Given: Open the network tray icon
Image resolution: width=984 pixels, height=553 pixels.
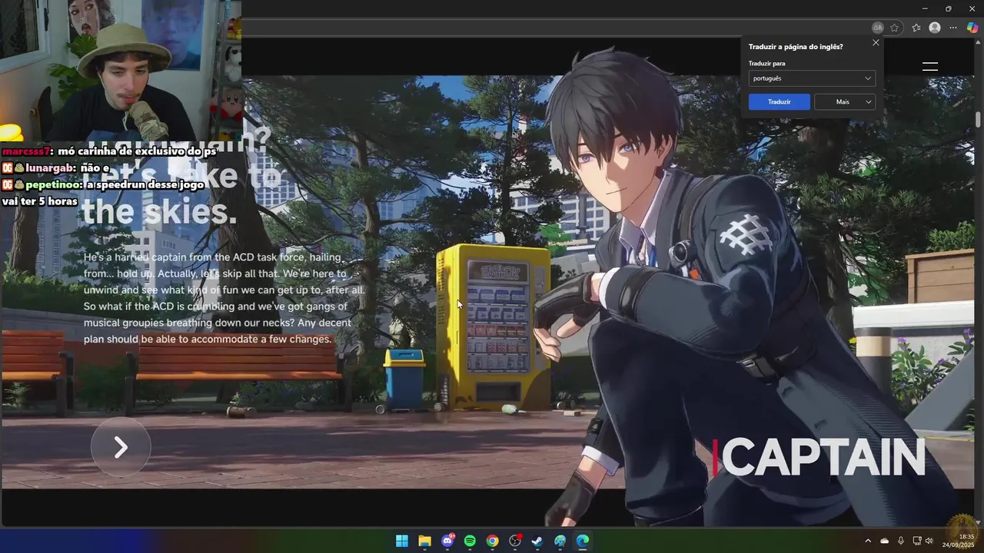Looking at the screenshot, I should (x=916, y=541).
